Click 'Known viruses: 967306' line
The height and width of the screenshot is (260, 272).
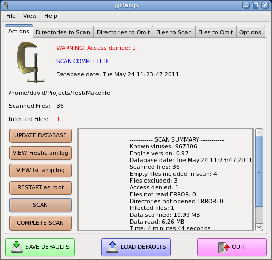pyautogui.click(x=163, y=146)
